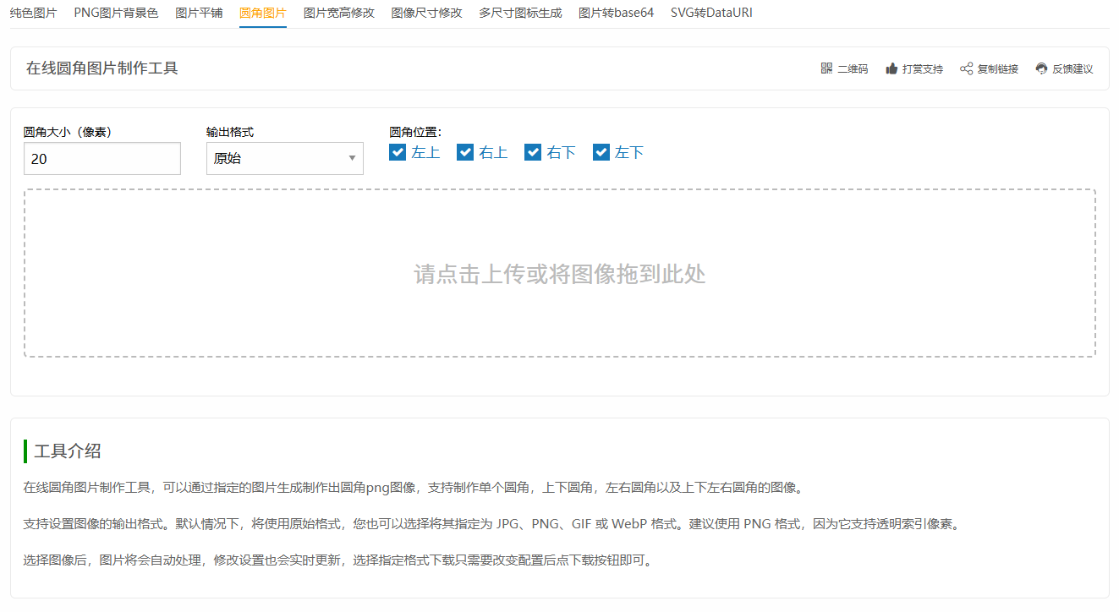1119x612 pixels.
Task: Click the 圆角大小 input field showing 20
Action: pyautogui.click(x=101, y=158)
